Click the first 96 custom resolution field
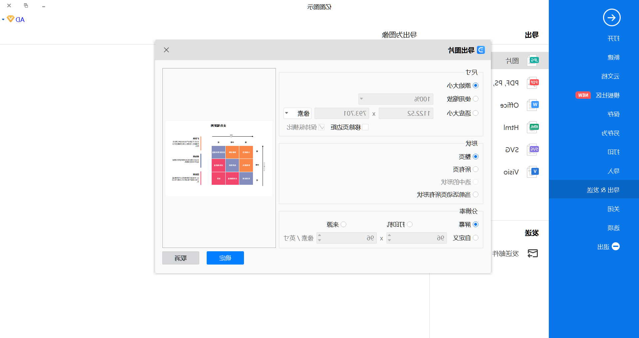 (416, 238)
